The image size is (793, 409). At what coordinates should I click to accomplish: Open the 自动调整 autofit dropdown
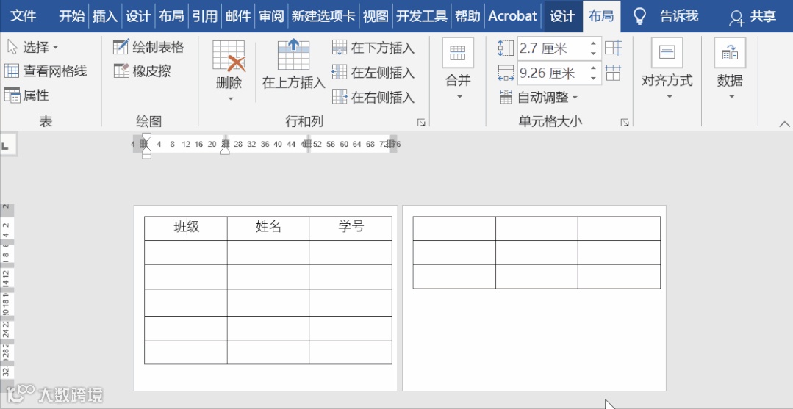click(x=539, y=97)
